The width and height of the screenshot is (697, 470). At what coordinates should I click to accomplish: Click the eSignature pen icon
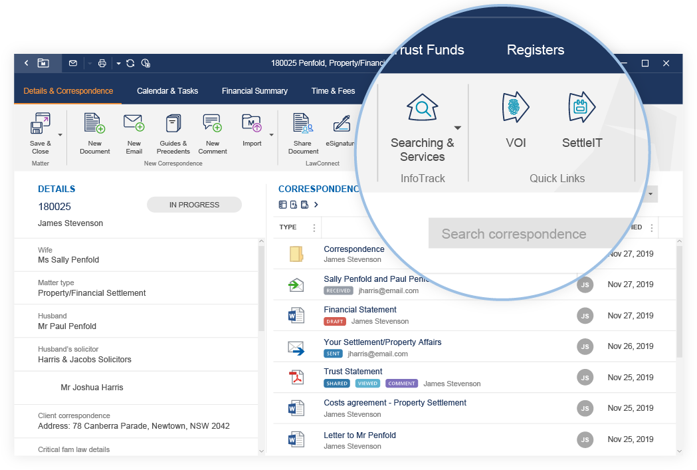[x=342, y=124]
